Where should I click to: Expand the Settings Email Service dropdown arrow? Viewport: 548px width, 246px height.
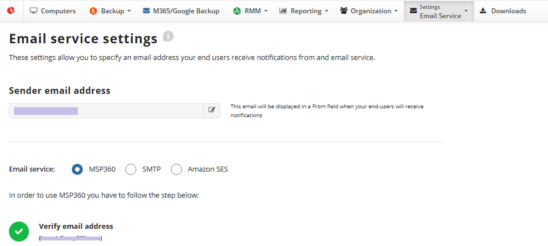pyautogui.click(x=466, y=11)
